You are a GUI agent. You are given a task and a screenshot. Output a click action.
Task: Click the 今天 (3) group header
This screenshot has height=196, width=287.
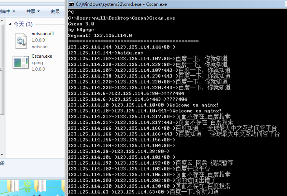coord(23,24)
